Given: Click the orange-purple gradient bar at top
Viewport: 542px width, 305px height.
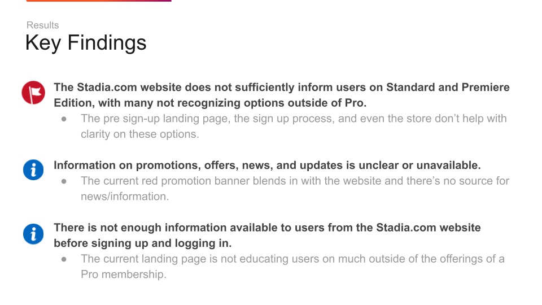Looking at the screenshot, I should [99, 1].
